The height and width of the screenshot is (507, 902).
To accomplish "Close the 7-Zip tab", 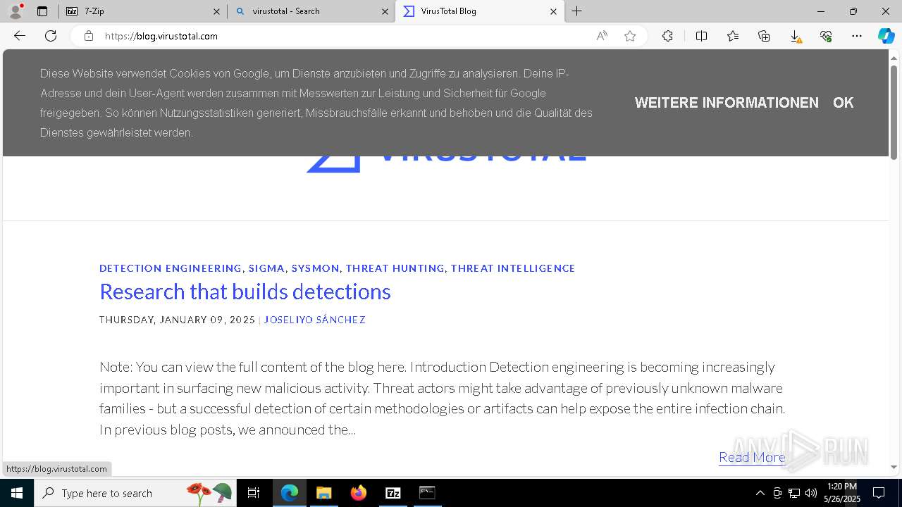I will pos(216,11).
